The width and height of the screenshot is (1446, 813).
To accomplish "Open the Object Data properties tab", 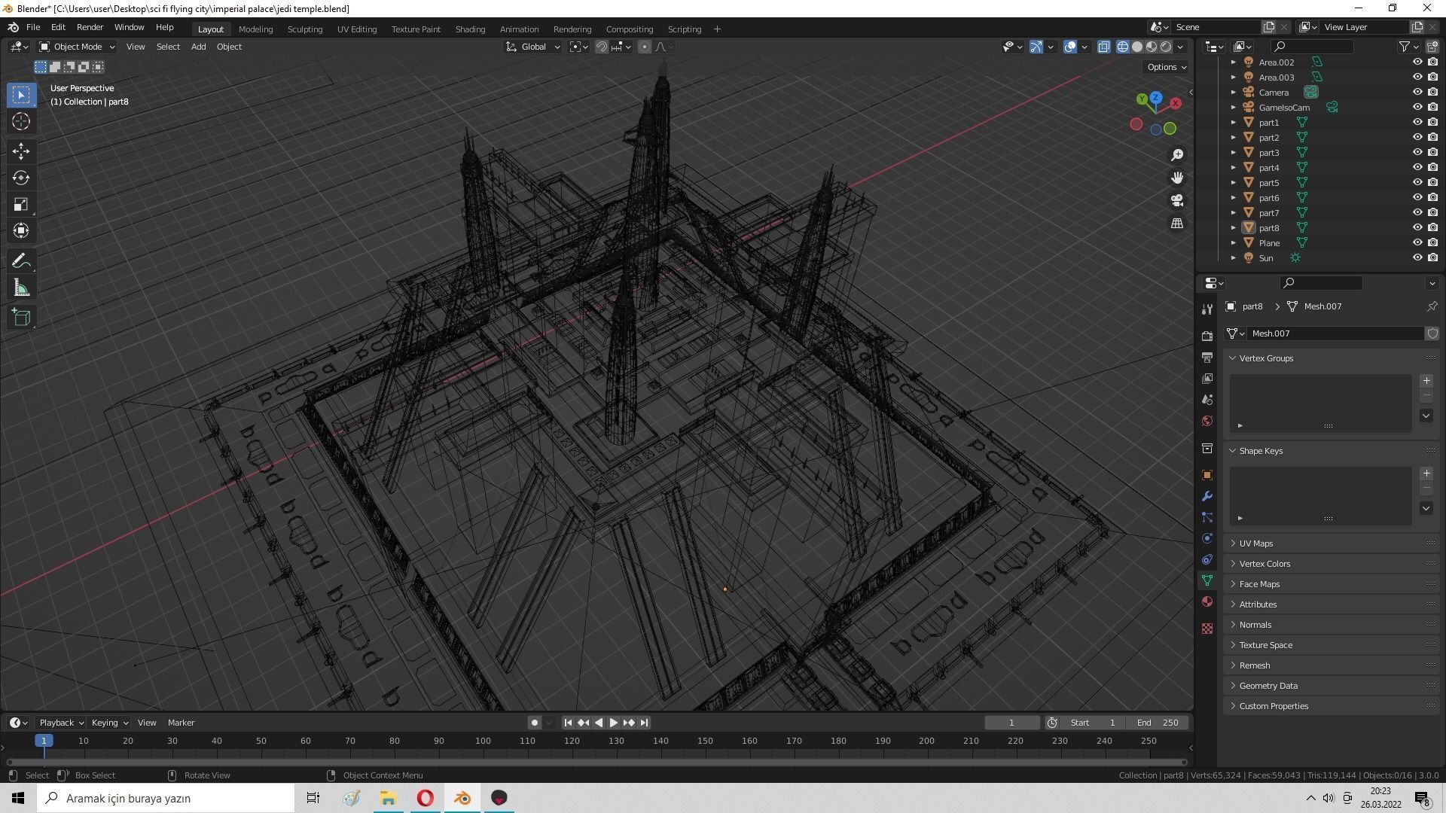I will (1207, 580).
